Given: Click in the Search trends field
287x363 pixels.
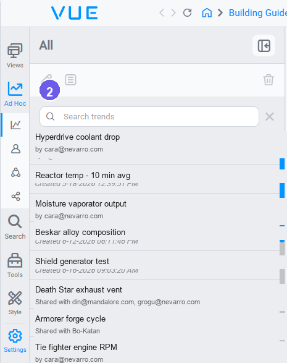Looking at the screenshot, I should (149, 116).
